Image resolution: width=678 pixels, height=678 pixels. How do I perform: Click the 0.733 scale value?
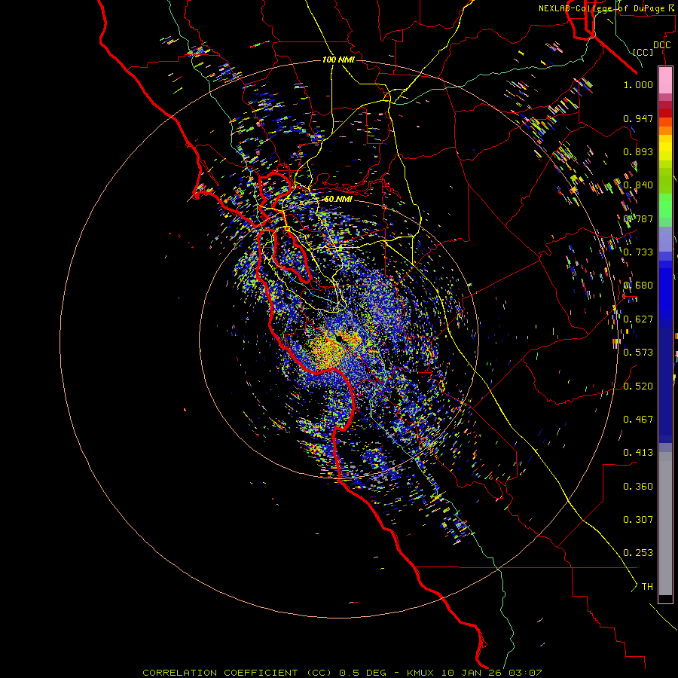pos(638,252)
